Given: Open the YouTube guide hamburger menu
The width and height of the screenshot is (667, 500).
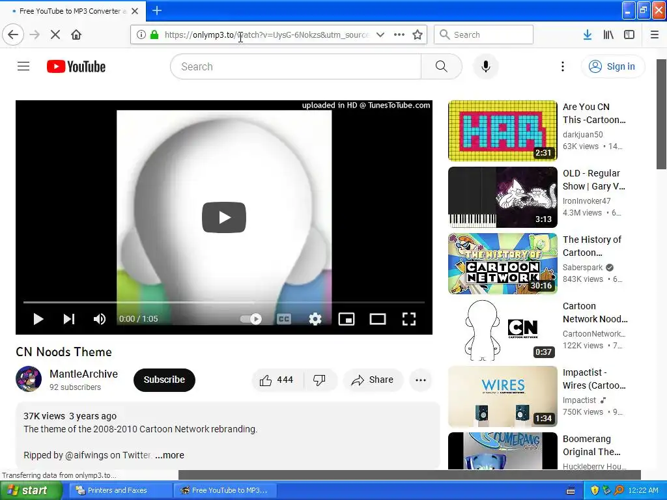Looking at the screenshot, I should pyautogui.click(x=23, y=66).
